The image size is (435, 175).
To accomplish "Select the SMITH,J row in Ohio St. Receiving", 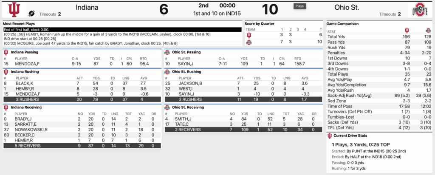I will [242, 119].
